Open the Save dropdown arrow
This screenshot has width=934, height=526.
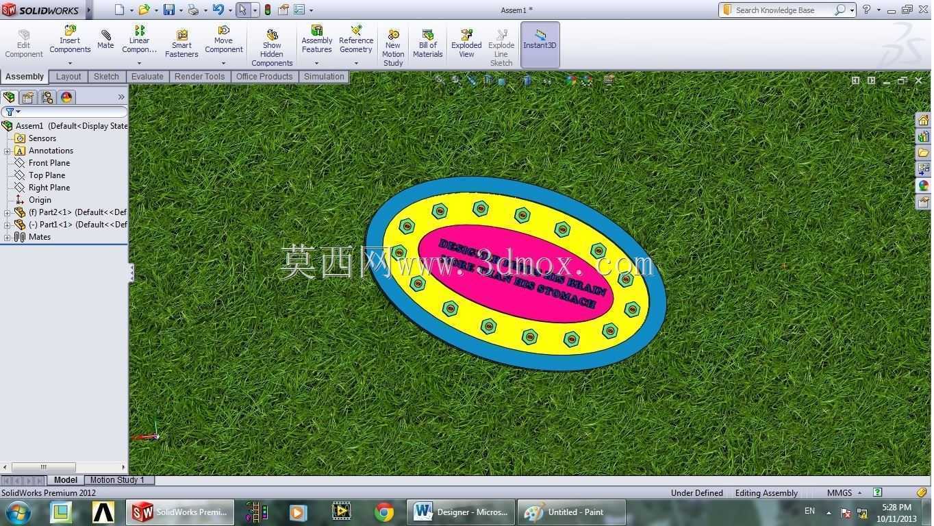tap(180, 10)
